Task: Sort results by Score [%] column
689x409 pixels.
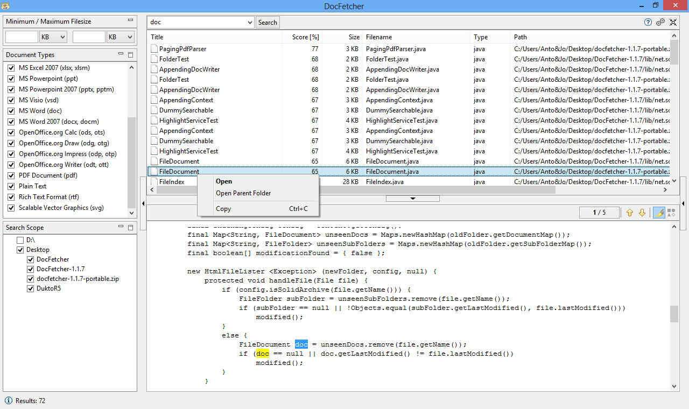Action: [x=305, y=37]
